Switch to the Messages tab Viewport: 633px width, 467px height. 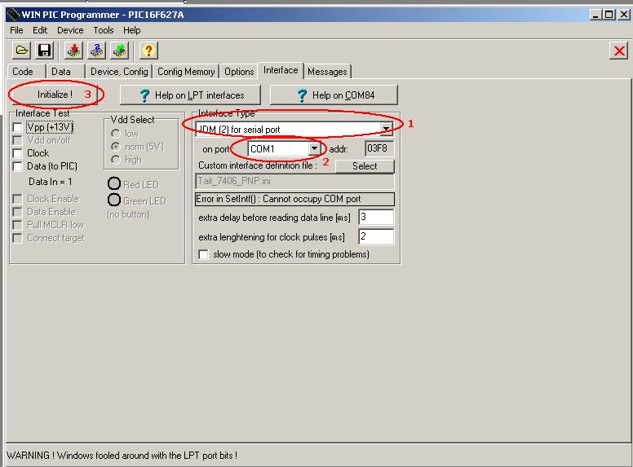coord(327,72)
